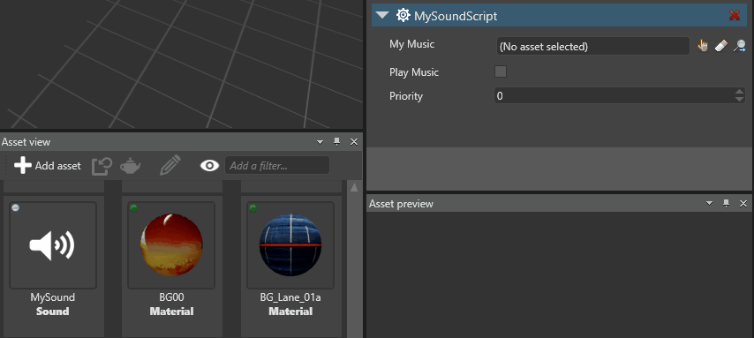The width and height of the screenshot is (754, 338).
Task: Click the Priority property label
Action: 406,96
